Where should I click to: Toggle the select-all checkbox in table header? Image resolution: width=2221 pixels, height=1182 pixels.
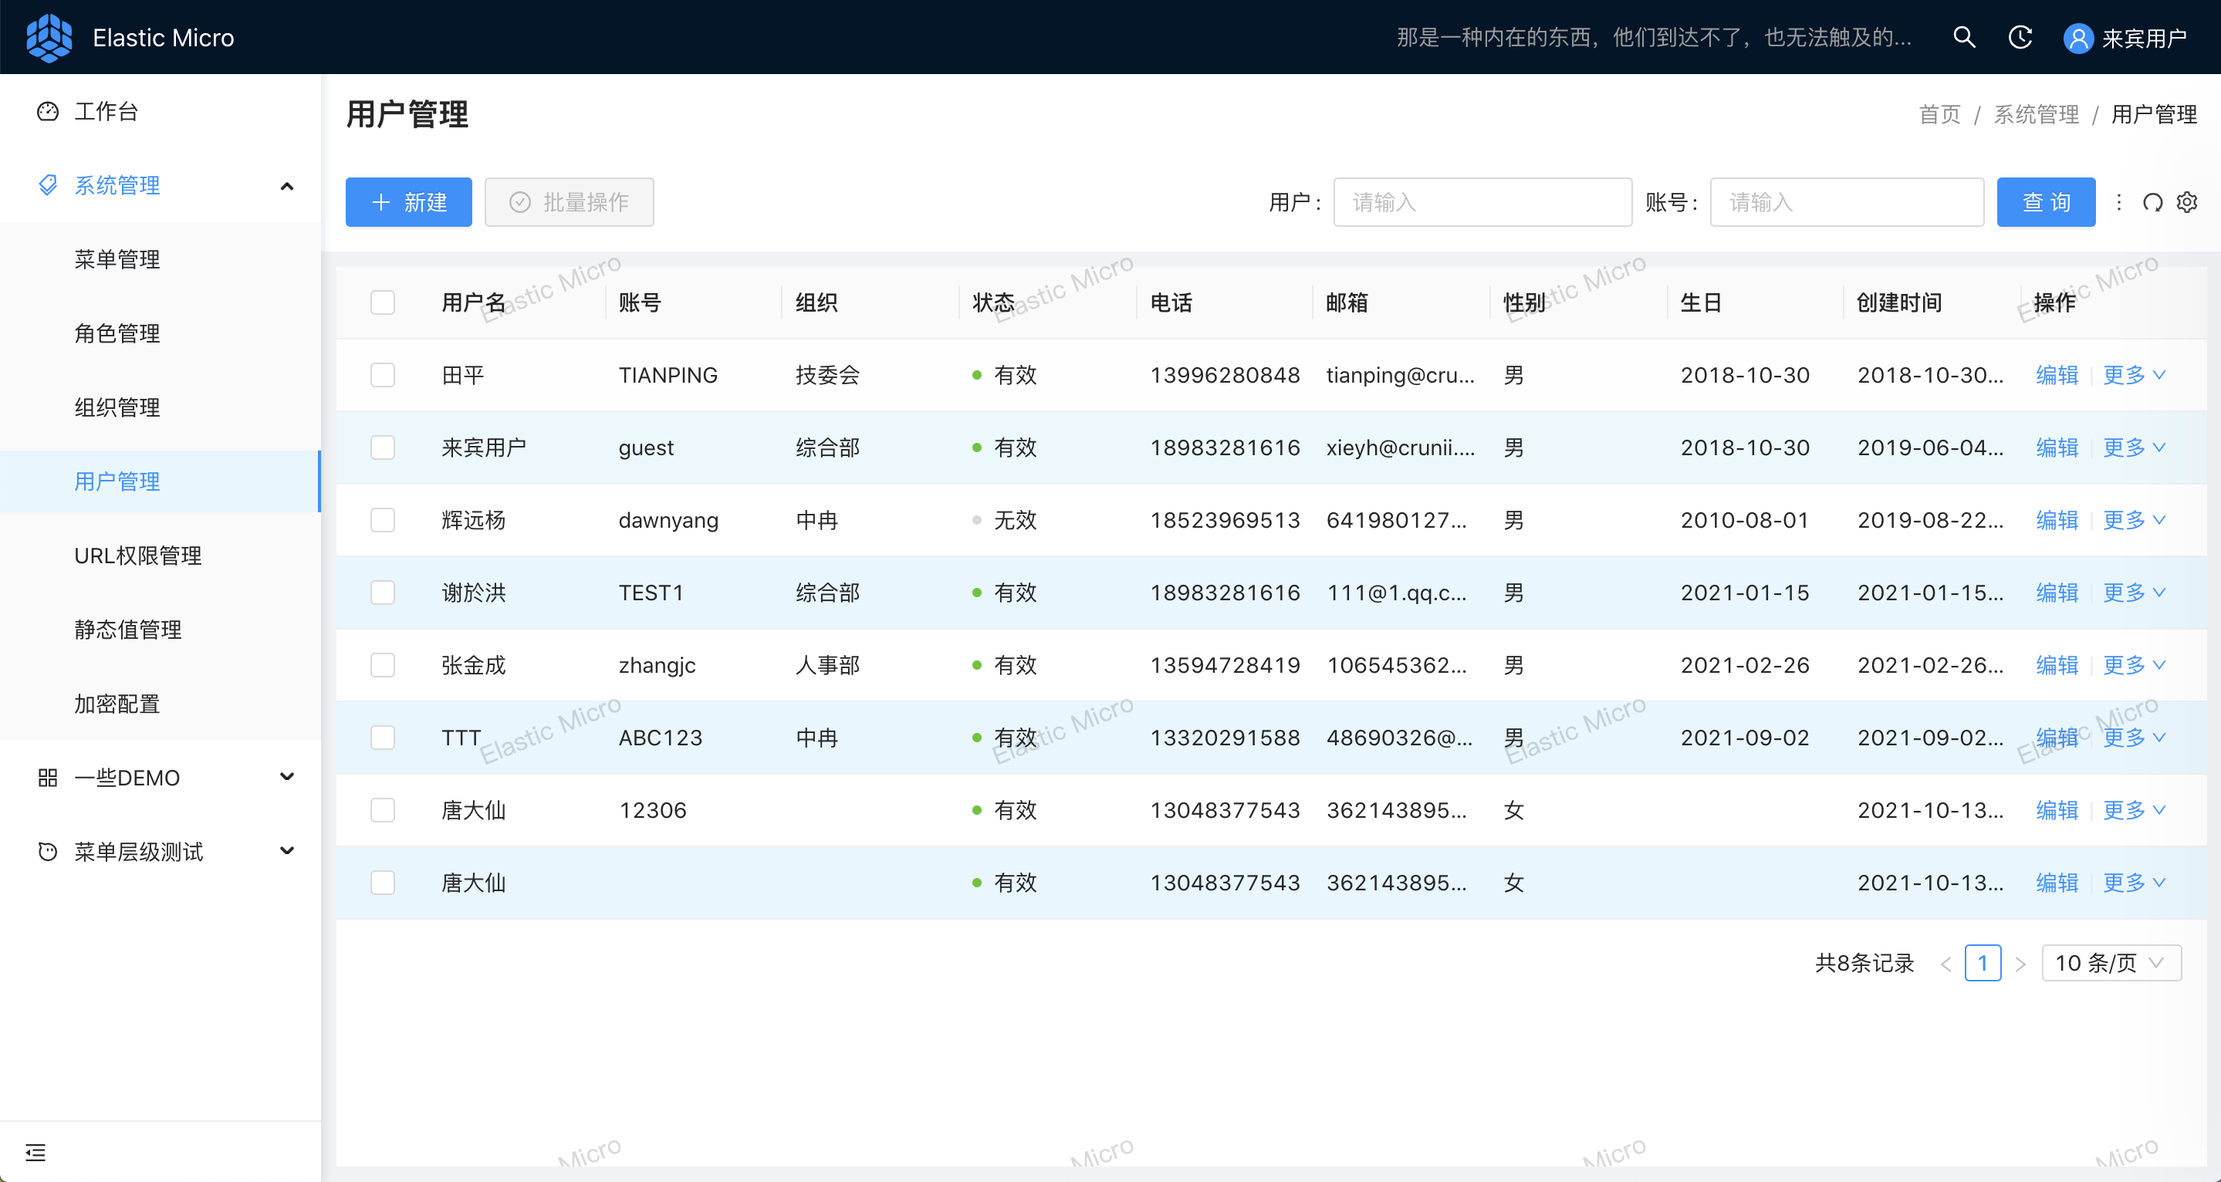[x=382, y=302]
